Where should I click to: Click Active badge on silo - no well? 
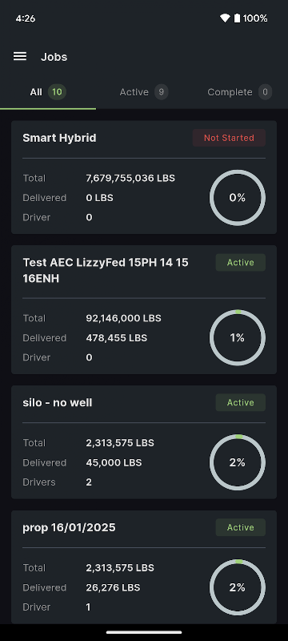(x=241, y=403)
